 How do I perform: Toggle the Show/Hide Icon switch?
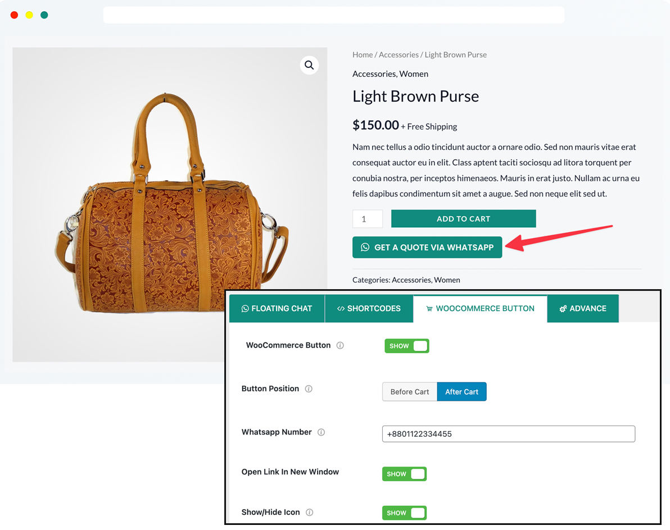[404, 513]
